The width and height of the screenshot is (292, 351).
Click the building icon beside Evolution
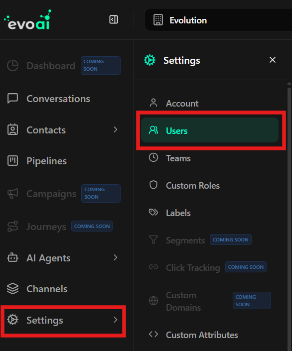point(158,20)
